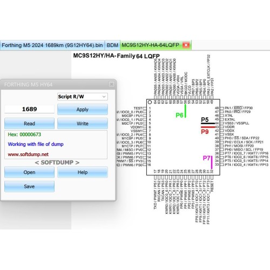This screenshot has height=270, width=270.
Task: Switch to the Forthing M5 2024 bin tab
Action: coord(52,45)
